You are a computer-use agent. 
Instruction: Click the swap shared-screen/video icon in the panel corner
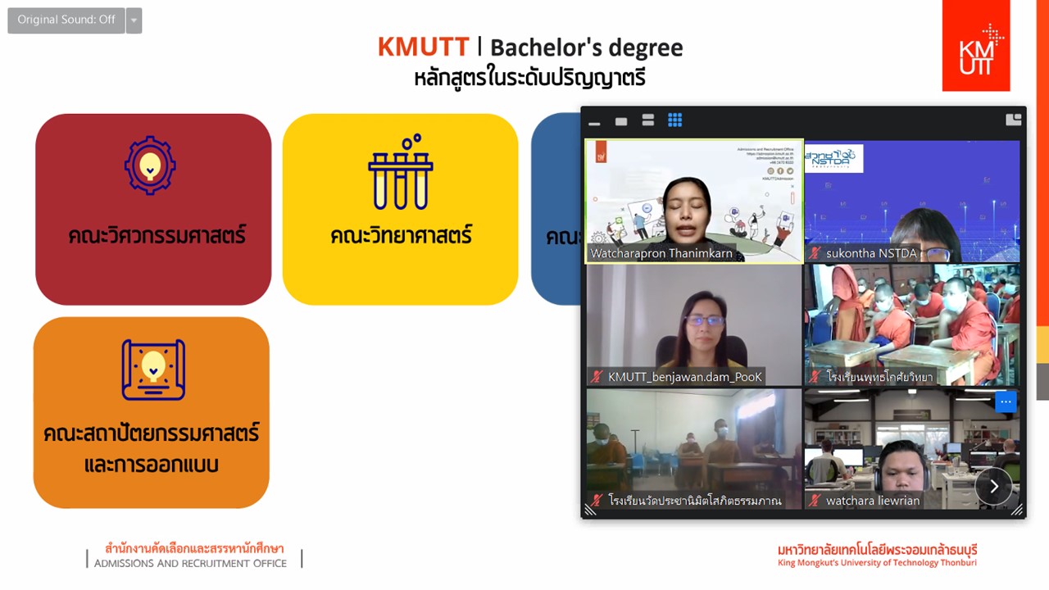tap(1014, 120)
